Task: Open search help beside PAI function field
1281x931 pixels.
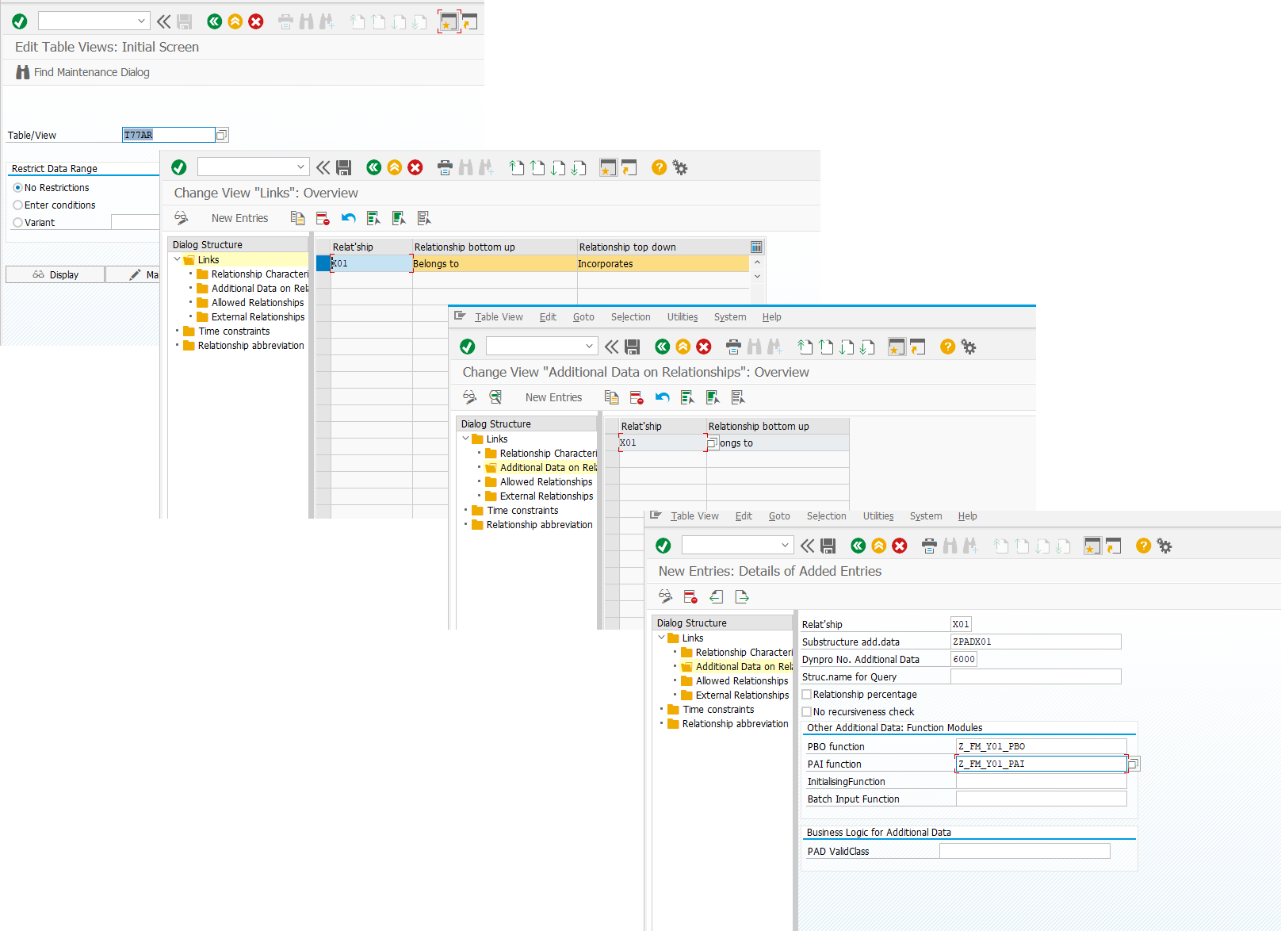Action: click(x=1134, y=764)
